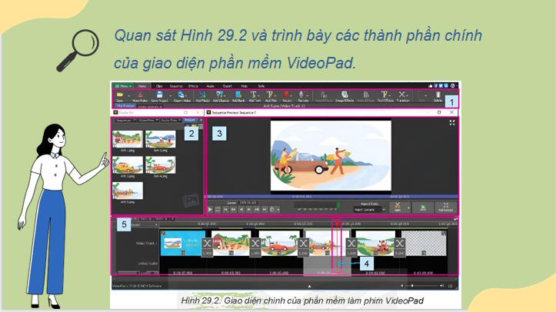
Task: Open the Text Effects toolbar icon
Action: pyautogui.click(x=385, y=96)
